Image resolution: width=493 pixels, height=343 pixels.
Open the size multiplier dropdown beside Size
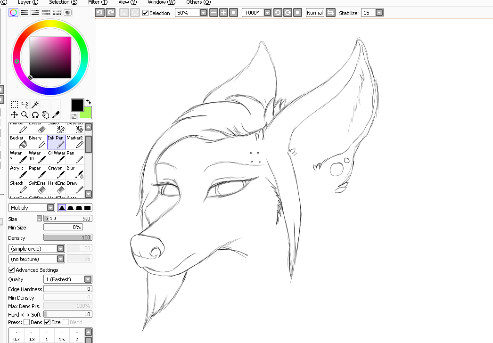[x=39, y=219]
